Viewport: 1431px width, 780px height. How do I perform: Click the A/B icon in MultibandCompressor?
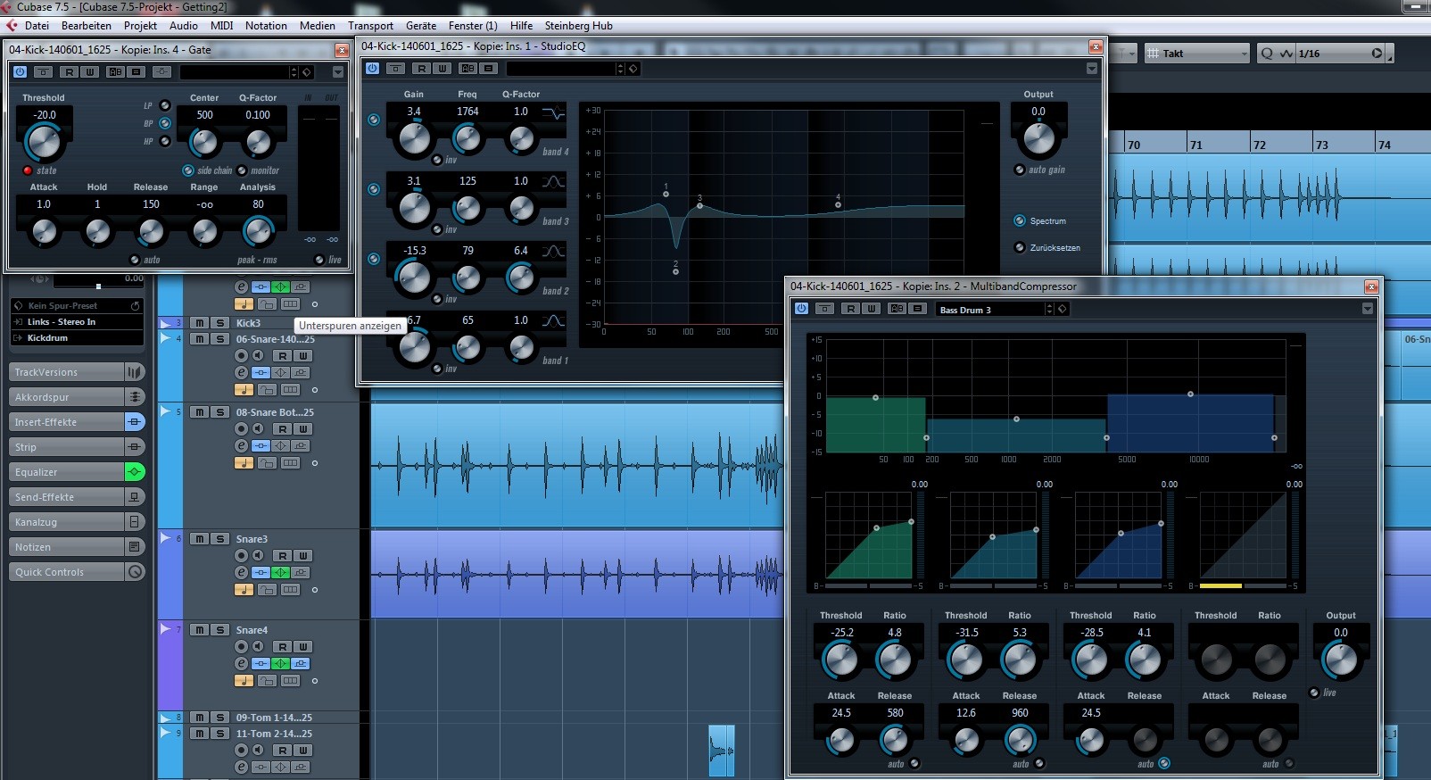click(x=897, y=309)
